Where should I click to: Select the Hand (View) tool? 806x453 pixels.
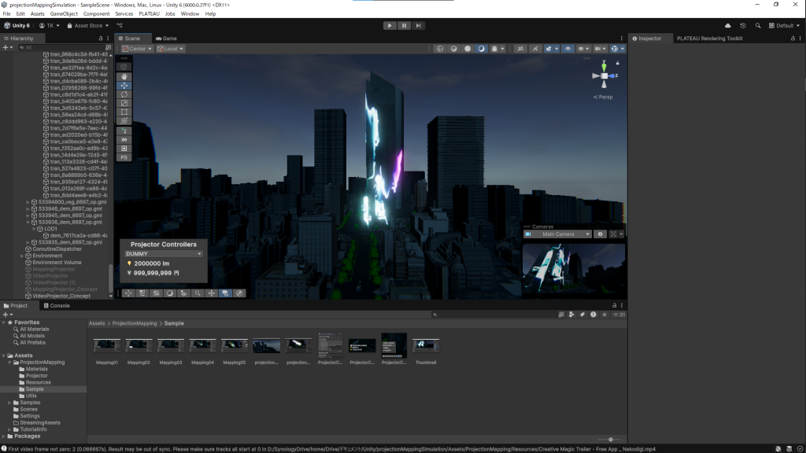point(124,76)
